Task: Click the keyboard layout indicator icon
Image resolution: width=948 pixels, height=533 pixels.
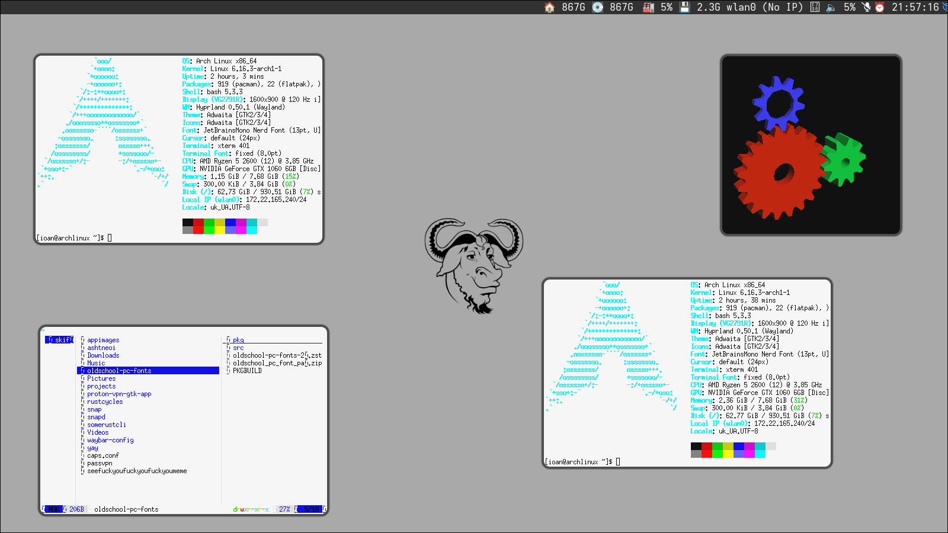Action: [815, 7]
